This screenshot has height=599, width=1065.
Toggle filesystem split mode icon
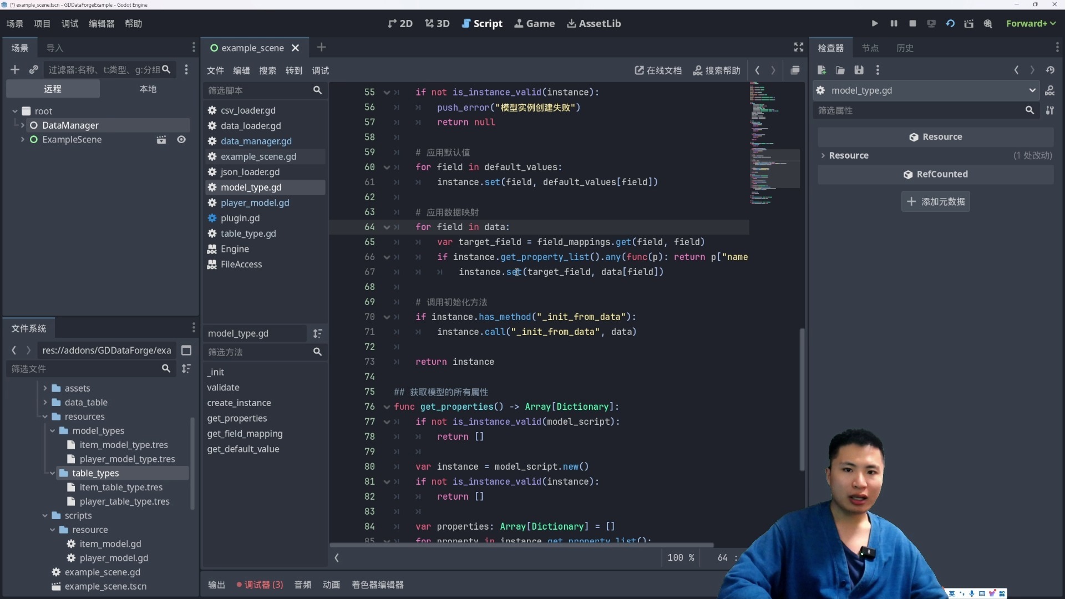click(186, 351)
